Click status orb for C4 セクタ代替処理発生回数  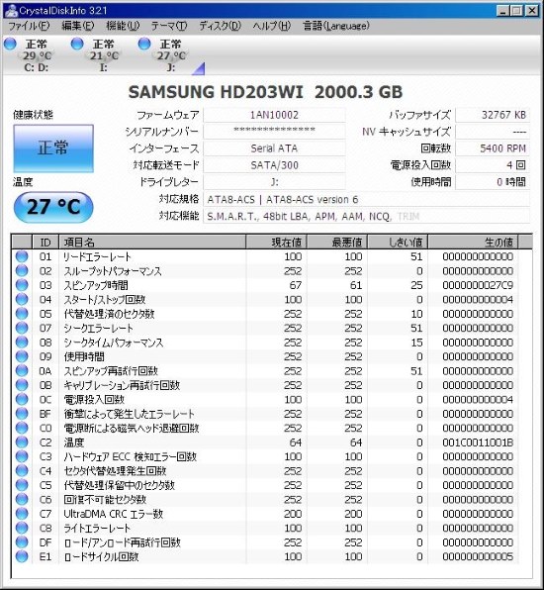click(x=22, y=471)
